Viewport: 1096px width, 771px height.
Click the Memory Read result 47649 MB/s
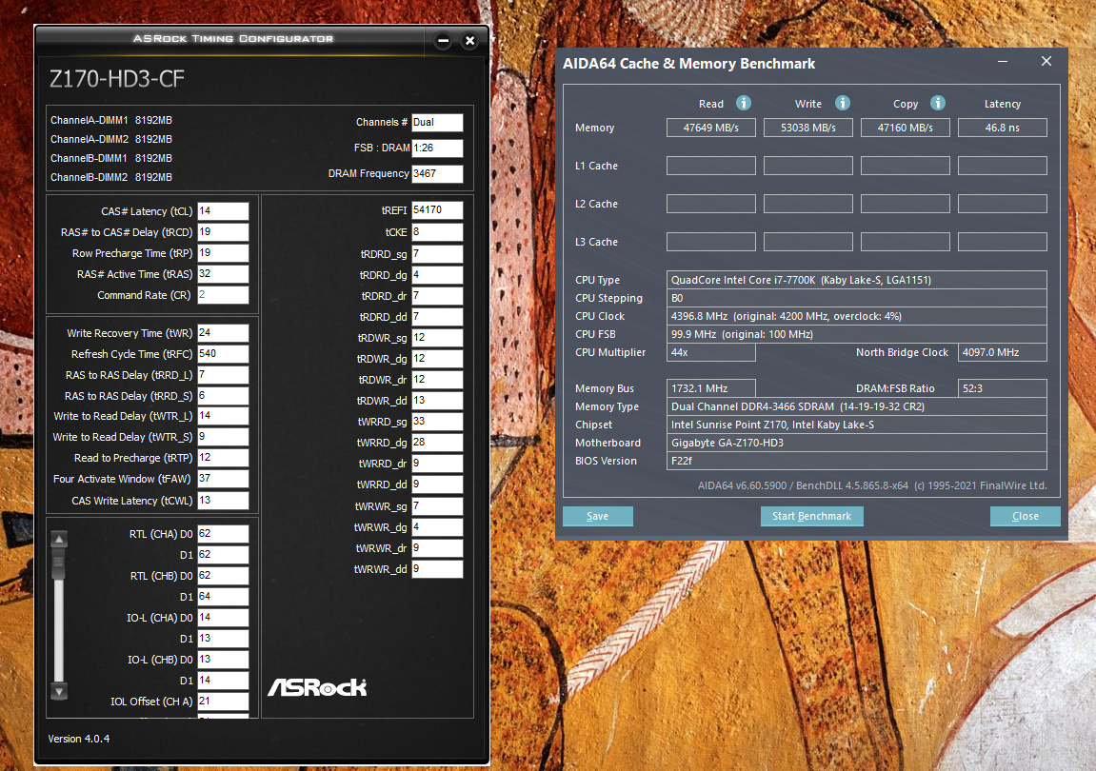coord(711,128)
